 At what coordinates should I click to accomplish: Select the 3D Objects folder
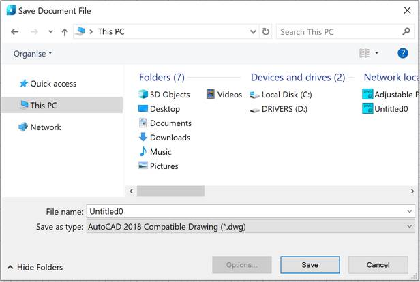coord(169,95)
